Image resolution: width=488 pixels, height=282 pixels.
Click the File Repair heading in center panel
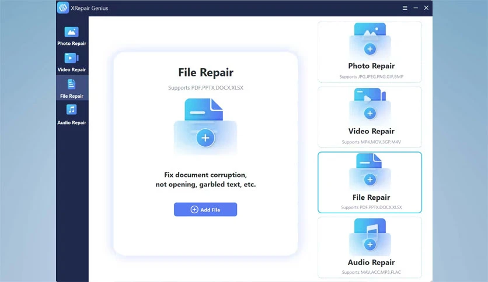(205, 72)
